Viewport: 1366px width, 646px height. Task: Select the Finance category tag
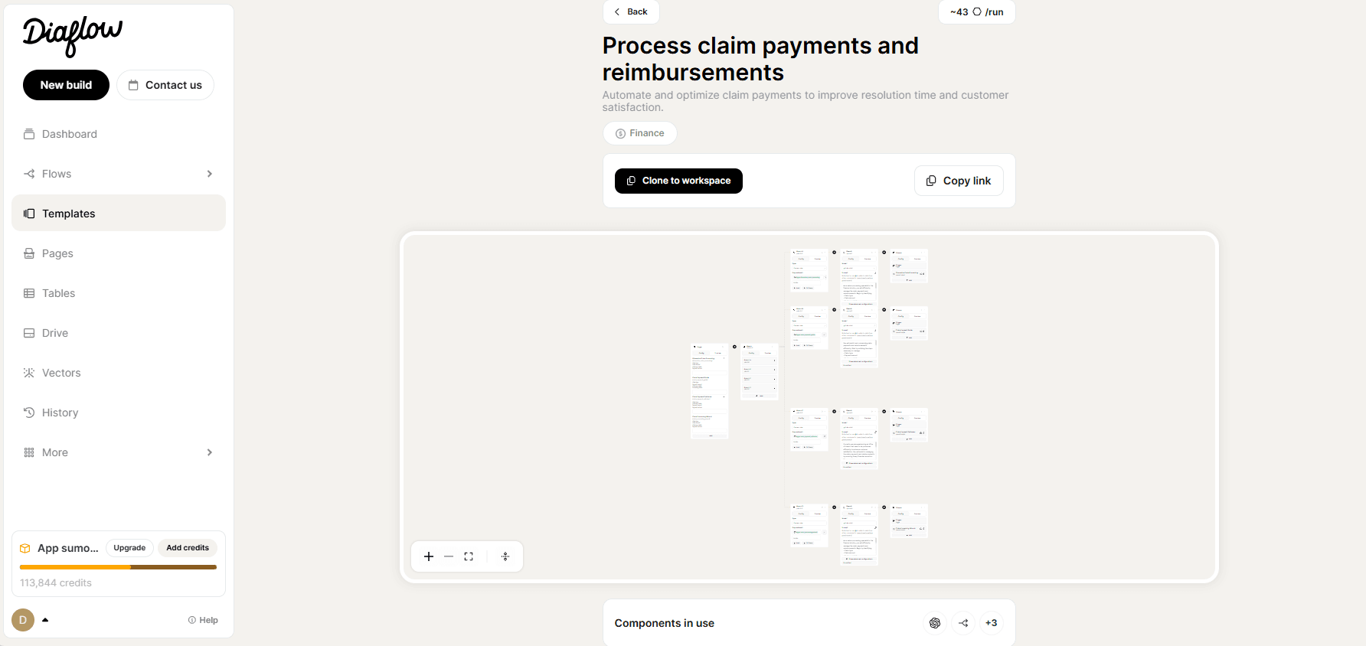point(639,133)
